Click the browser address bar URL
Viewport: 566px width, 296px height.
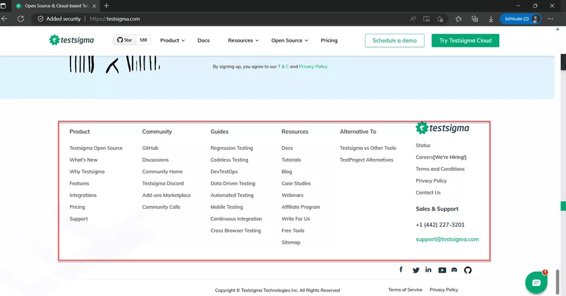[x=115, y=19]
